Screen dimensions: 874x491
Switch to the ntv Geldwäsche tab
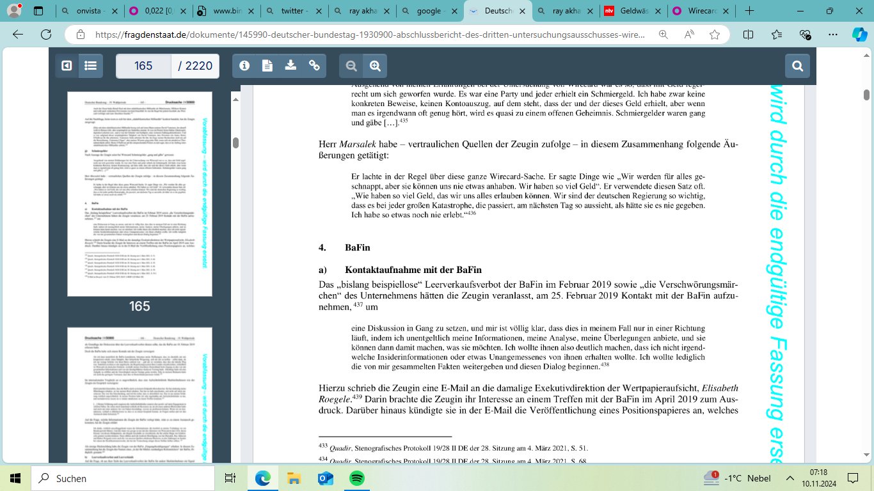[633, 11]
